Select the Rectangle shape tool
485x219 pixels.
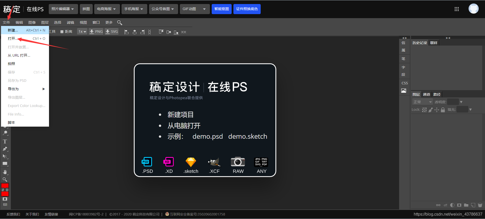[x=5, y=164]
